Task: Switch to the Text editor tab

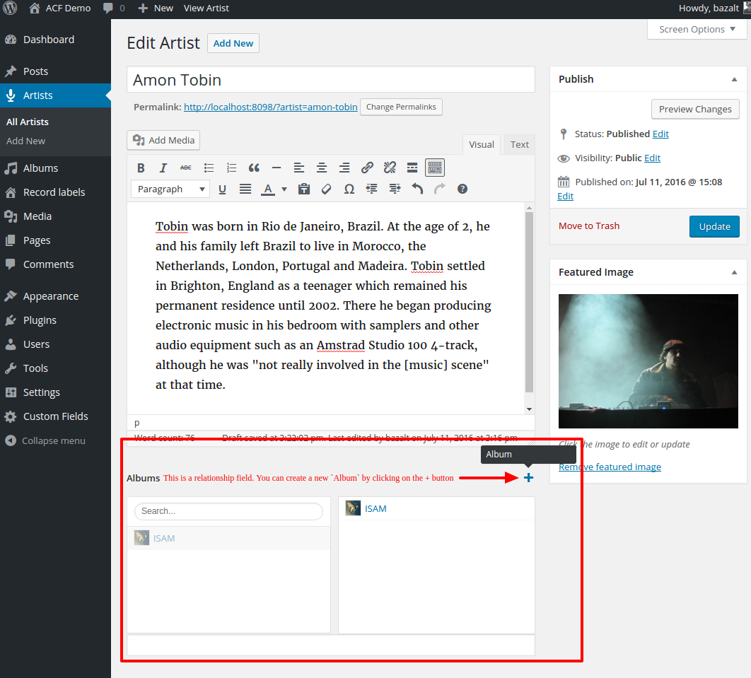Action: point(519,145)
